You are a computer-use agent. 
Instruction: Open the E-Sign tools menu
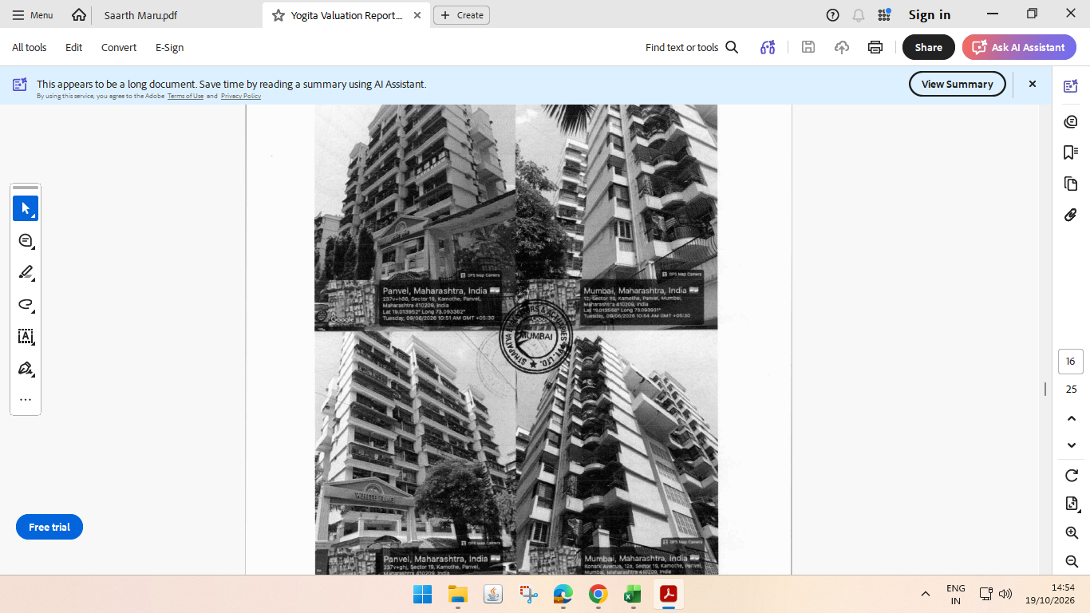(169, 47)
